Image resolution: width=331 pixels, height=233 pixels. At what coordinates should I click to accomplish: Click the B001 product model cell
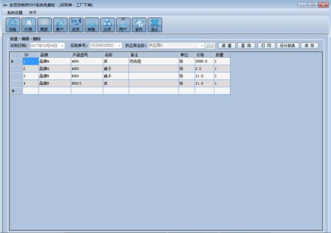[x=87, y=76]
